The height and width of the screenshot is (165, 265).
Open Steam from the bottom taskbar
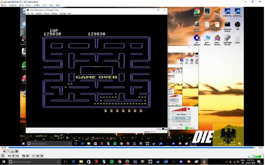coord(158,162)
